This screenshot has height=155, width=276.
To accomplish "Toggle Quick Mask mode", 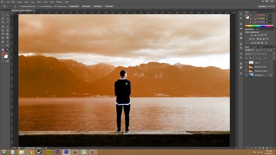I will (x=3, y=61).
